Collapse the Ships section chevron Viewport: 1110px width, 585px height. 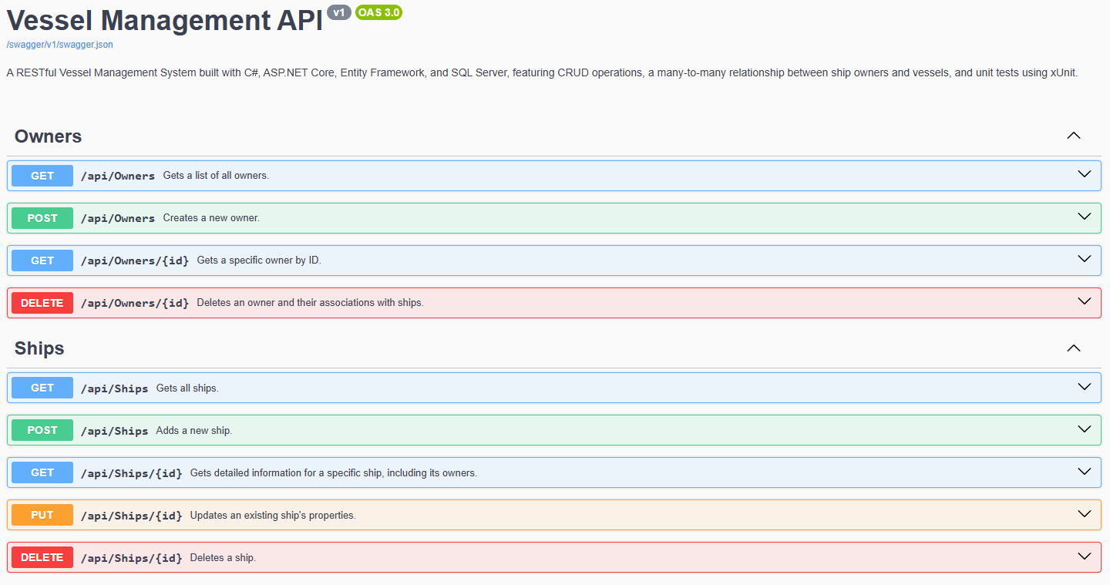point(1074,348)
